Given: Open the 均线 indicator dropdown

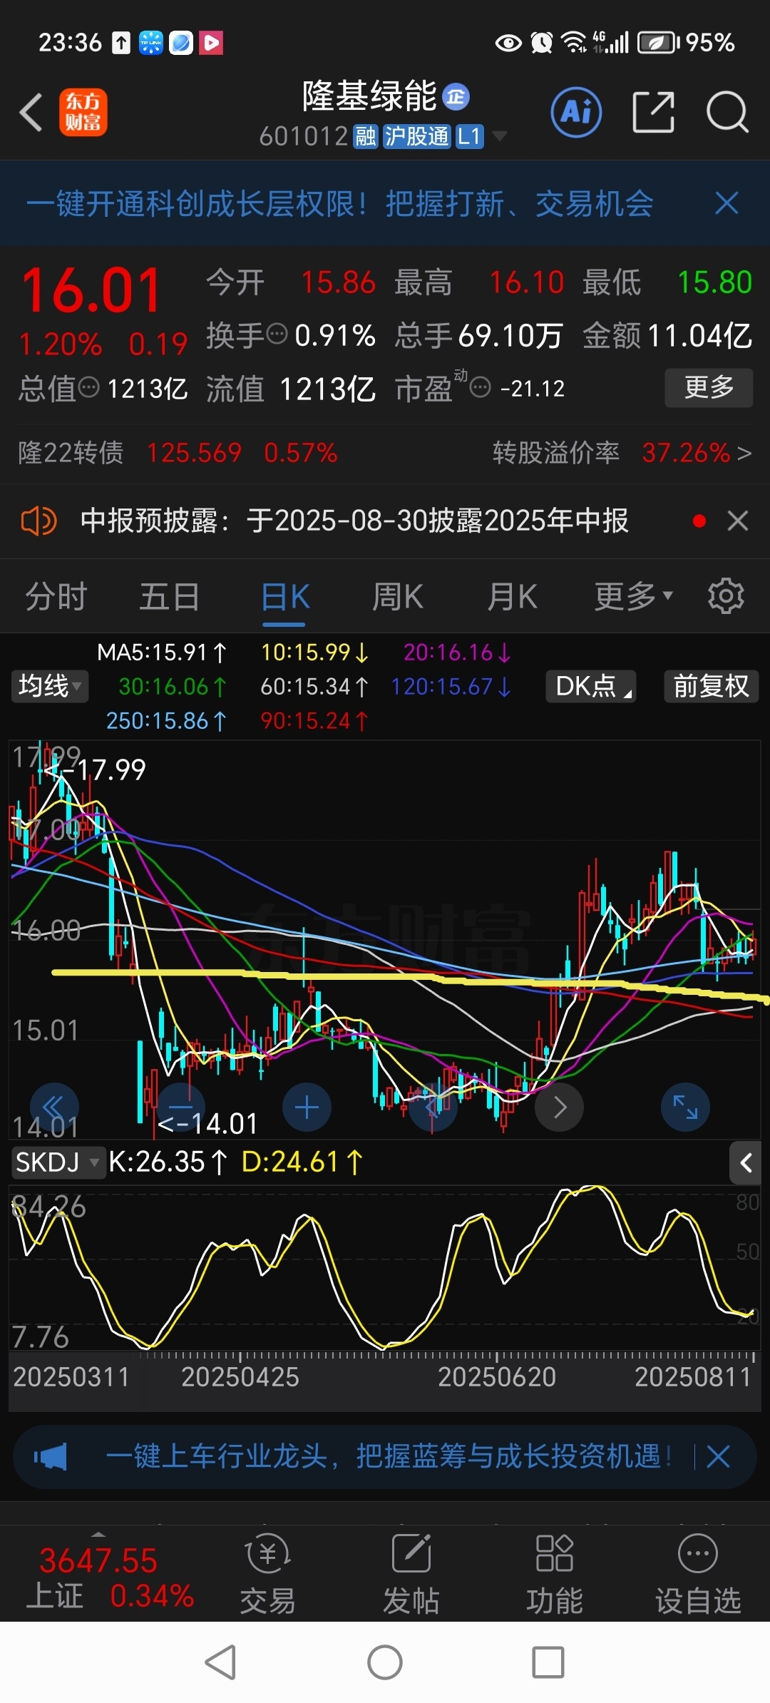Looking at the screenshot, I should coord(50,686).
